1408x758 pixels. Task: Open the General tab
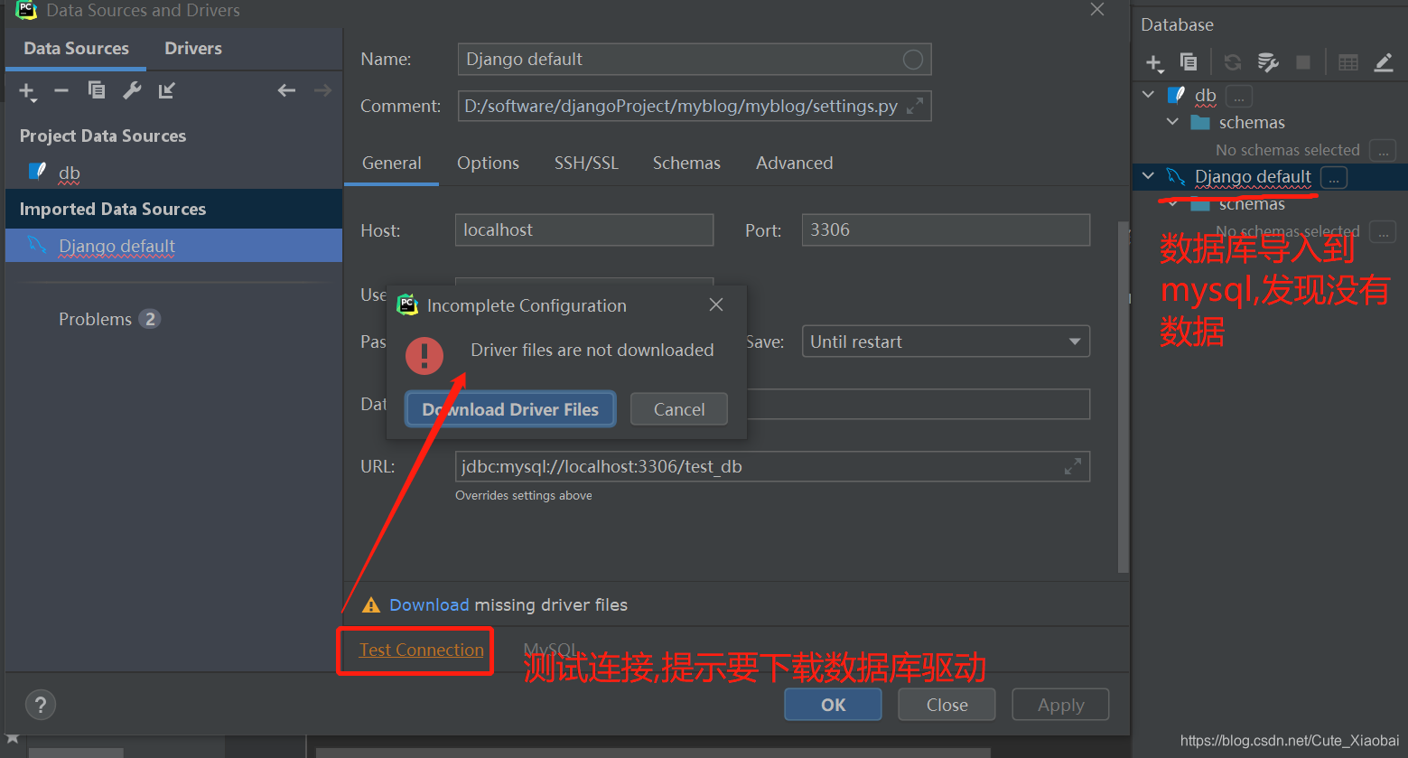[392, 164]
